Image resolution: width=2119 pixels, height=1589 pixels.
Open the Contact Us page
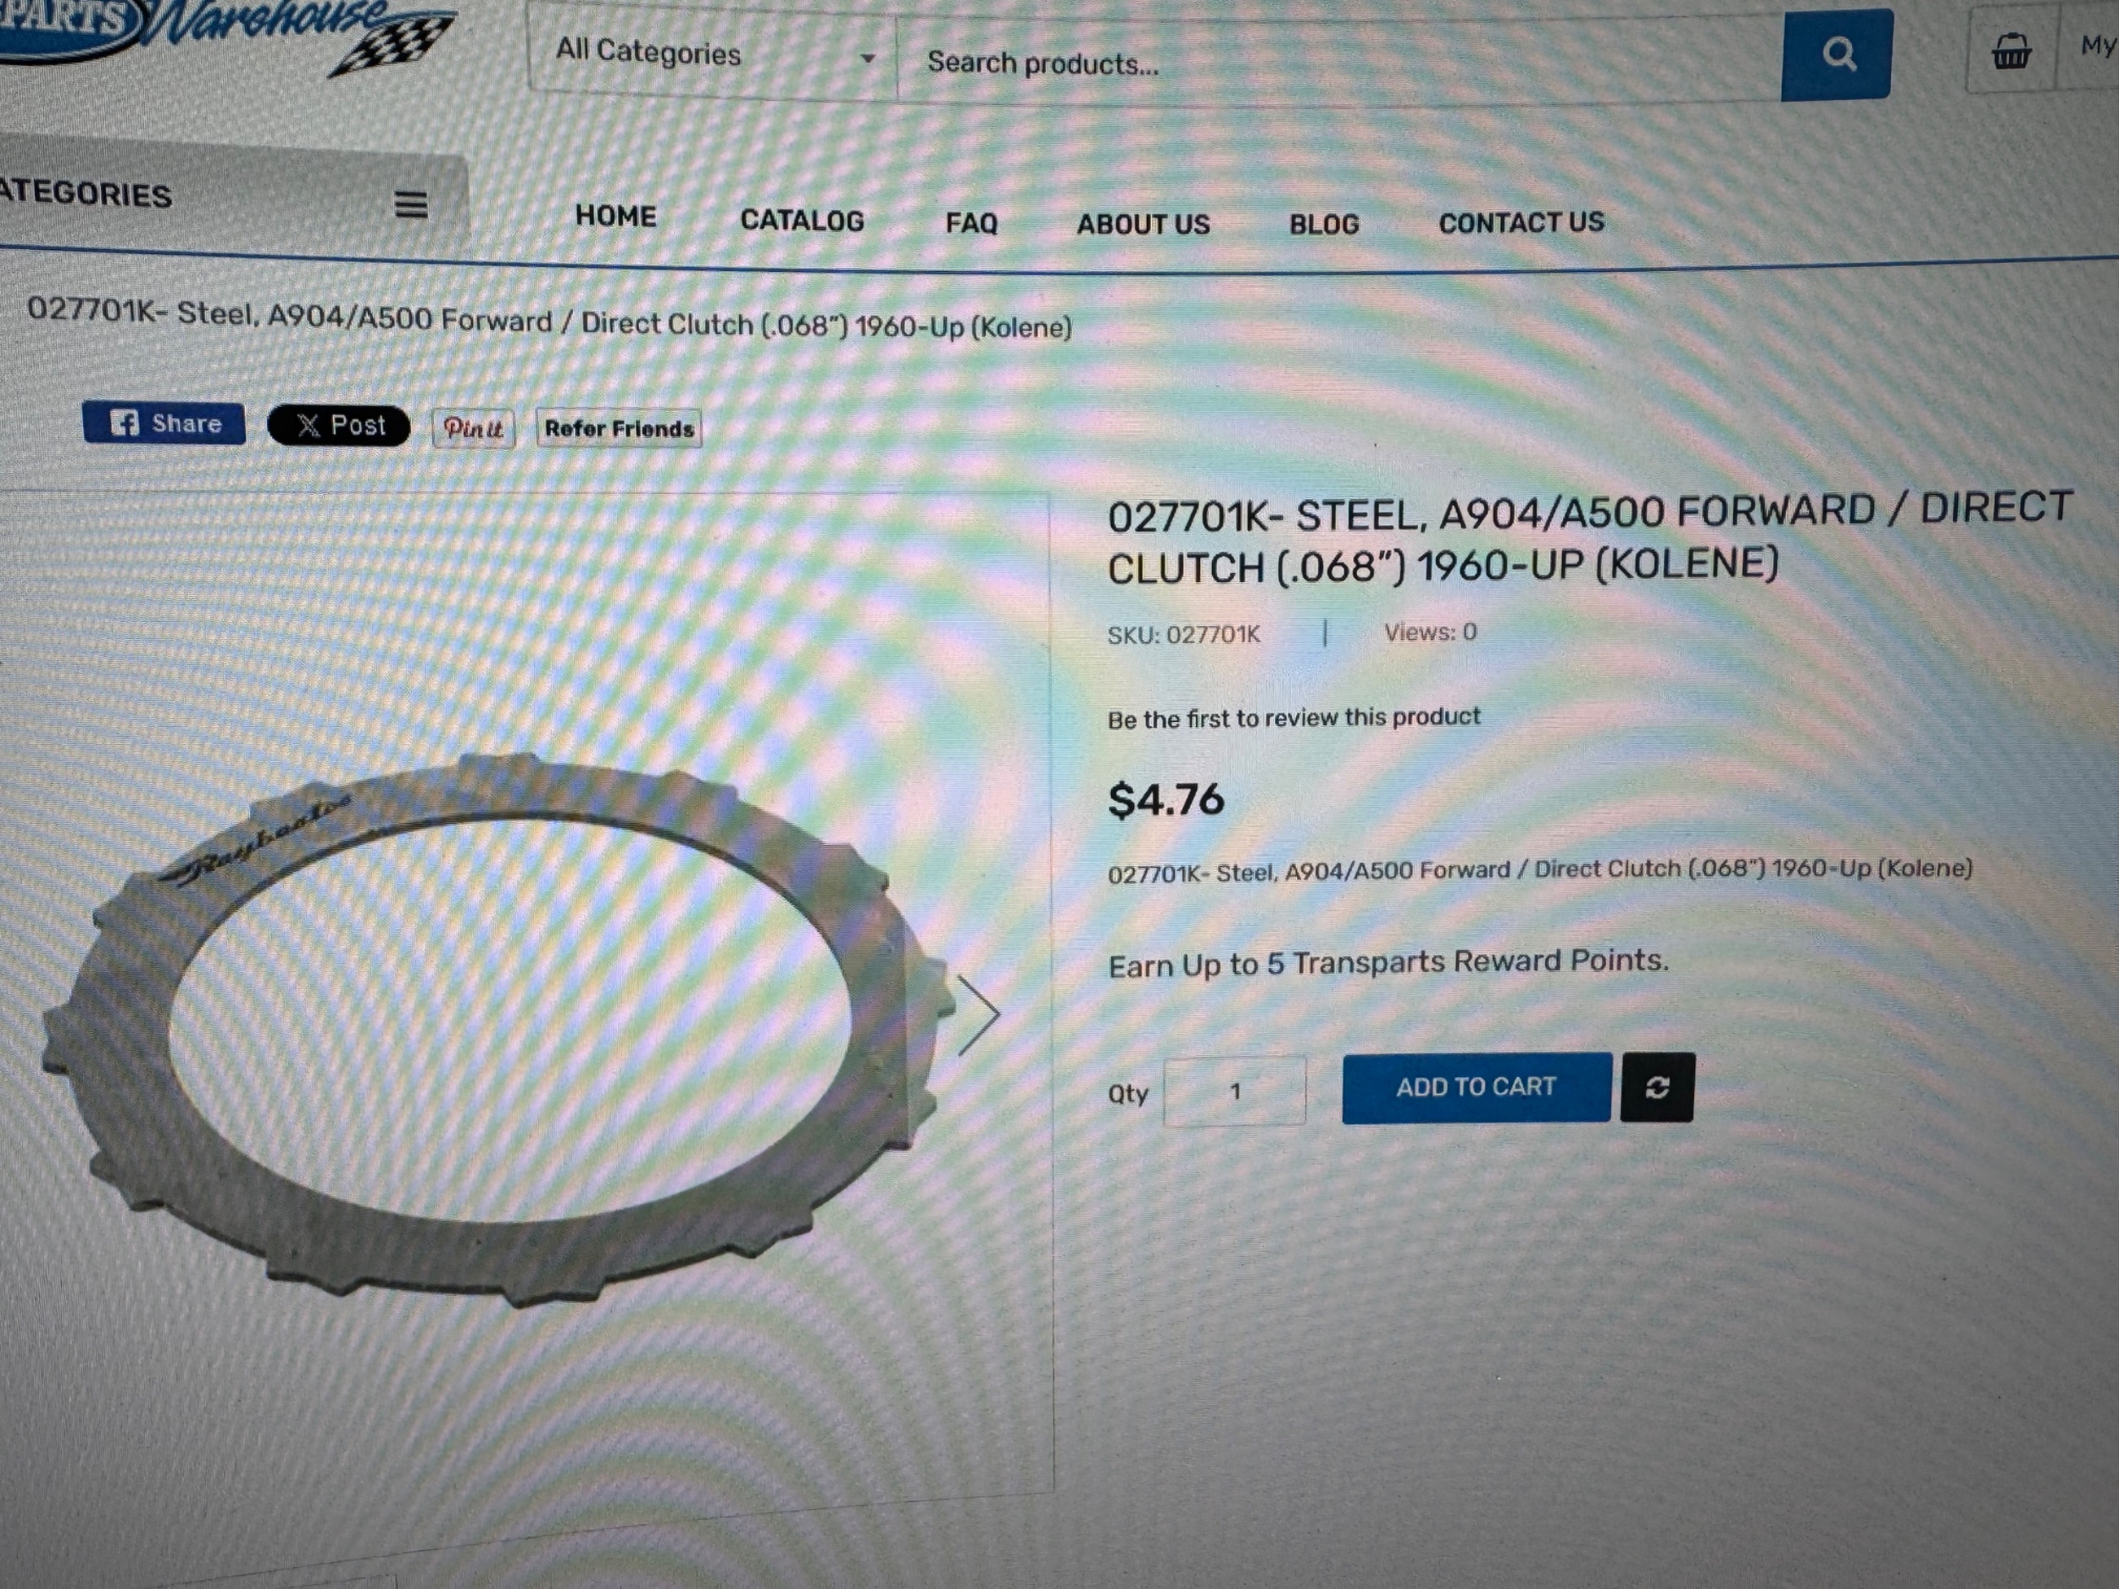(x=1521, y=223)
